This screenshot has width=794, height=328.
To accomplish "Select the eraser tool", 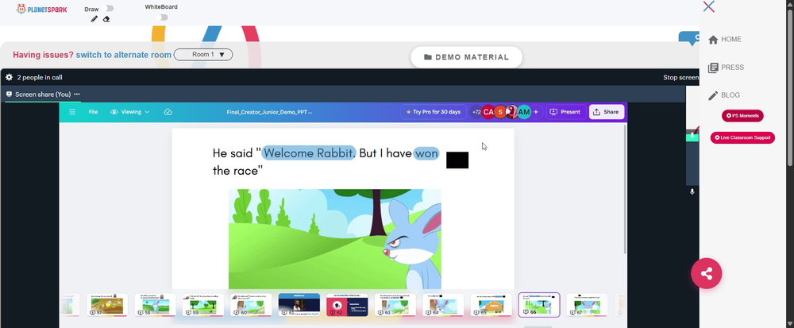I will pyautogui.click(x=106, y=19).
